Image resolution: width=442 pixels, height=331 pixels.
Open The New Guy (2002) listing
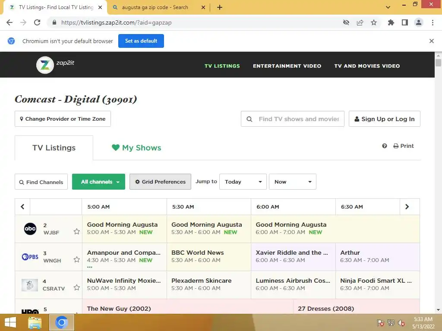point(188,307)
